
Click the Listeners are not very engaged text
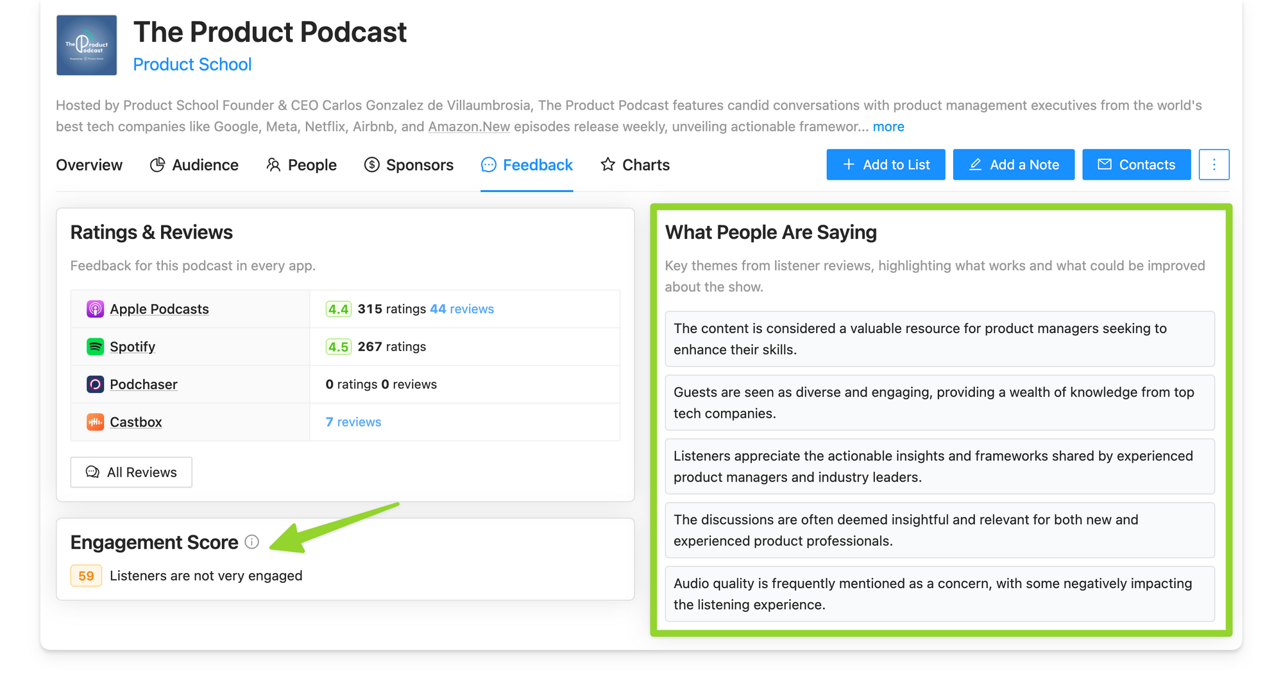pyautogui.click(x=206, y=576)
